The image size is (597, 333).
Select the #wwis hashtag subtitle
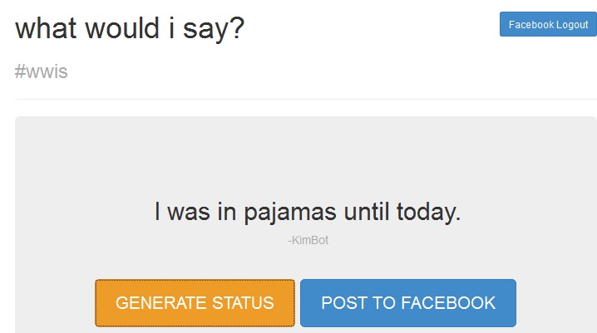point(41,71)
